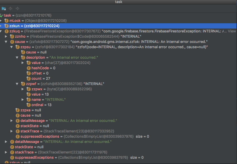The height and width of the screenshot is (164, 237).
Task: Click the field icon next to zzpxa
Action: click(x=17, y=110)
